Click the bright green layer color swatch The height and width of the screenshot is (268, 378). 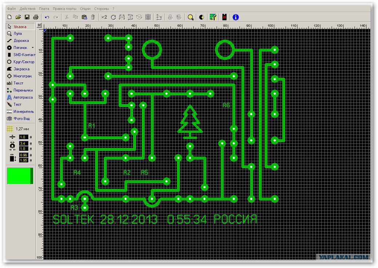click(18, 176)
